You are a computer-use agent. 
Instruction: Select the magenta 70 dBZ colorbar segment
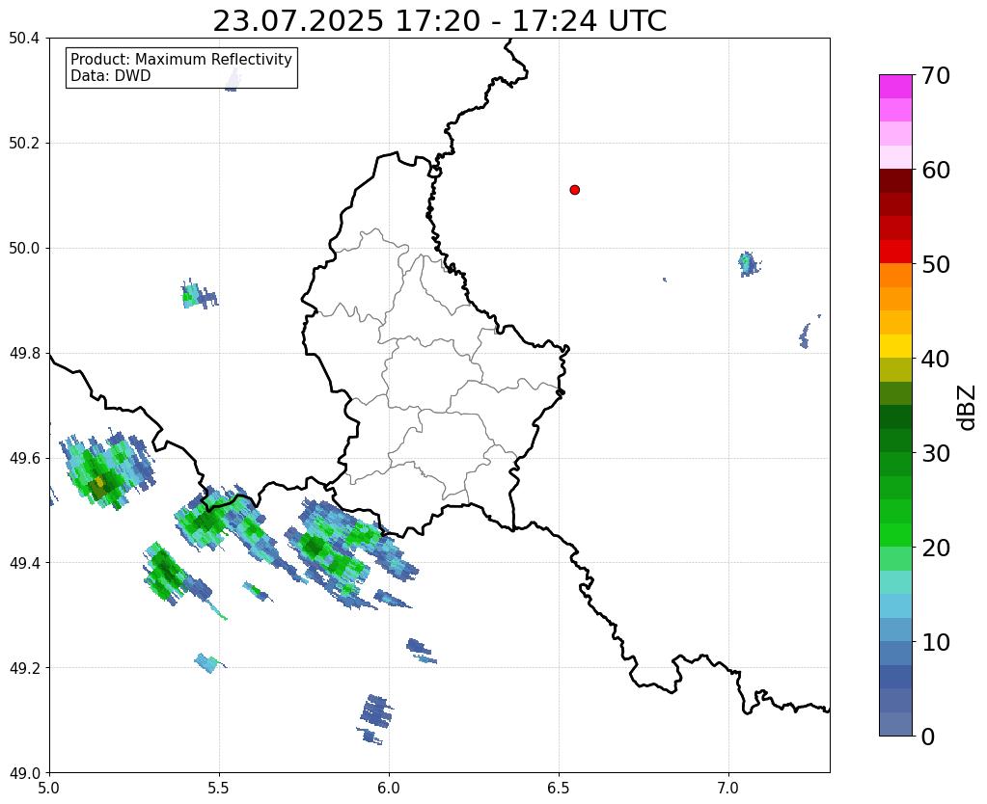coord(895,86)
